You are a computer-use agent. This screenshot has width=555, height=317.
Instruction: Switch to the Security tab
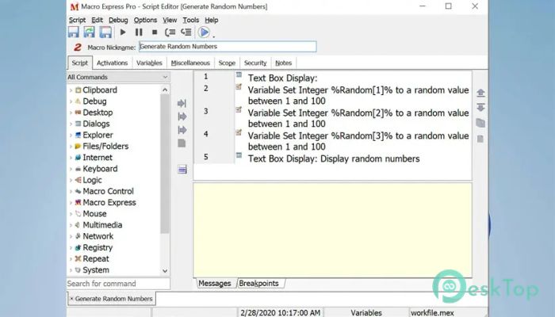[x=255, y=63]
